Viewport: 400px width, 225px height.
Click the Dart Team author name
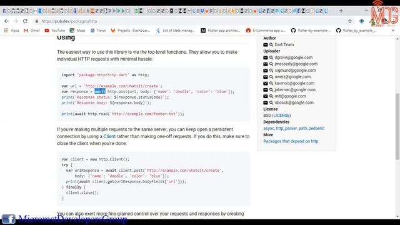pyautogui.click(x=284, y=44)
